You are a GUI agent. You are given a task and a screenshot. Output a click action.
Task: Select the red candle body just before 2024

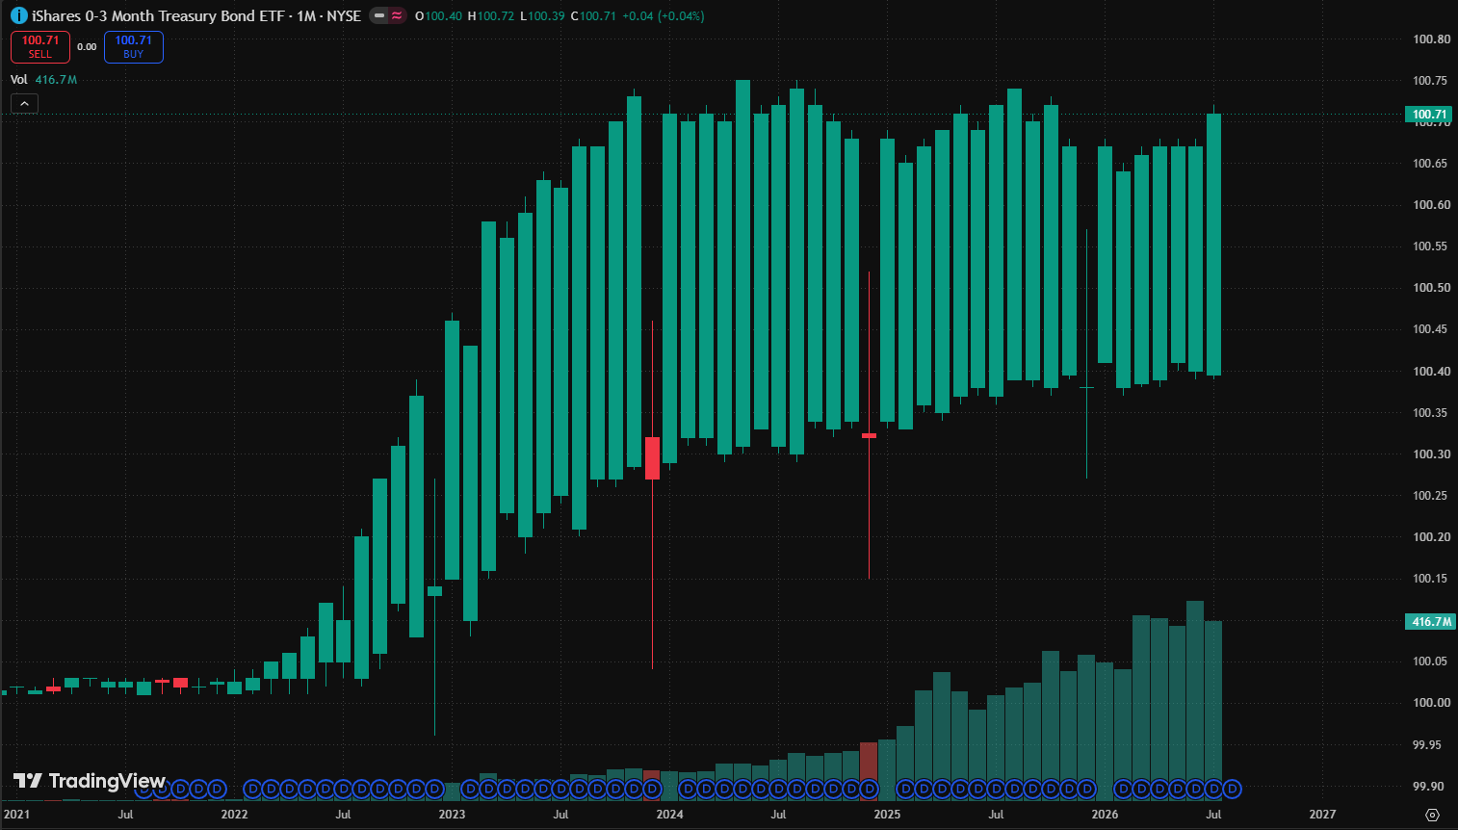pos(652,458)
